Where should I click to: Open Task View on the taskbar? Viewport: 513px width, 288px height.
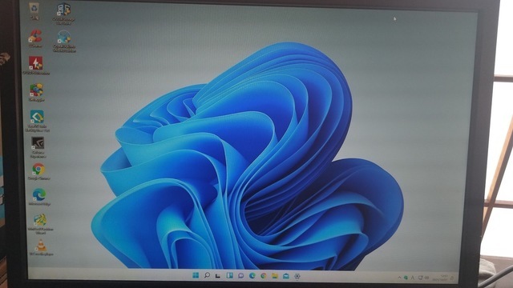[217, 276]
